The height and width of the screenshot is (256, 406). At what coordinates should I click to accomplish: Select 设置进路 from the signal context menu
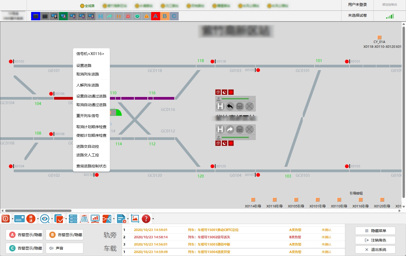point(84,66)
